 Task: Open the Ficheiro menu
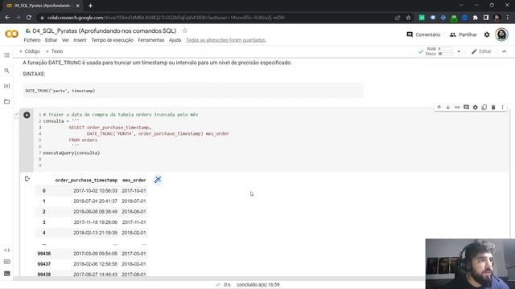pos(32,40)
